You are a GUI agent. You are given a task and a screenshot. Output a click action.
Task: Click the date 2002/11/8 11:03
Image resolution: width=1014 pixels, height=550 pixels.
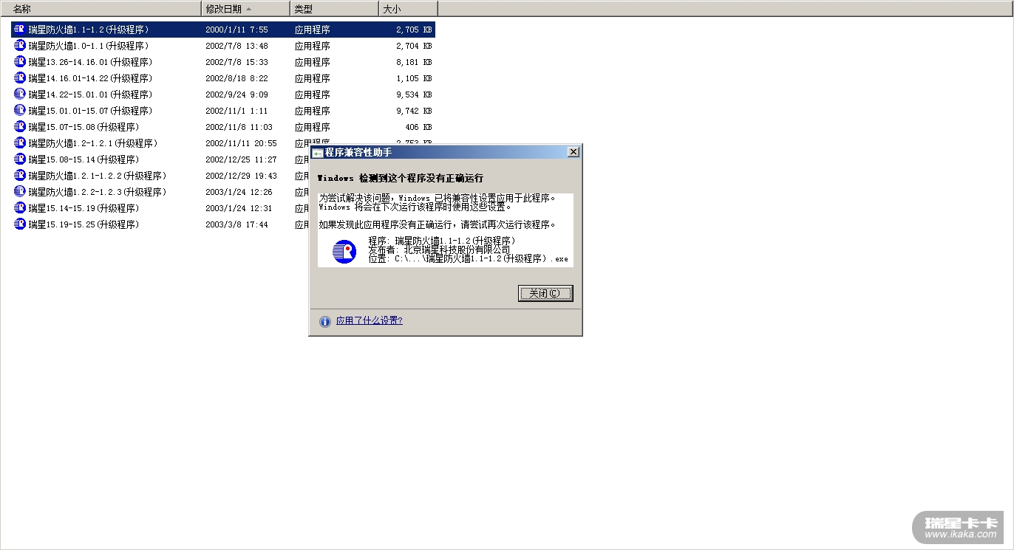239,128
